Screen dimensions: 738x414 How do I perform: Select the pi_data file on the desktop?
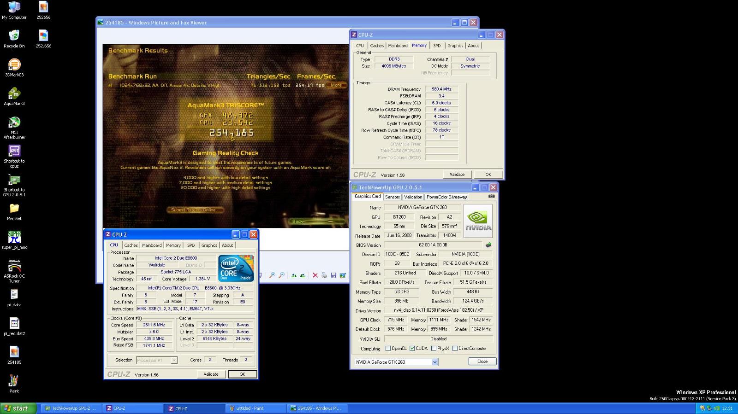point(14,297)
